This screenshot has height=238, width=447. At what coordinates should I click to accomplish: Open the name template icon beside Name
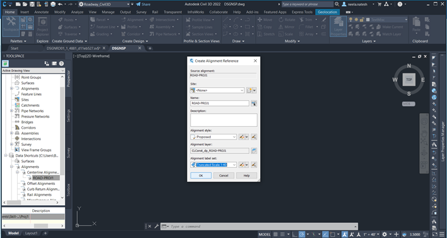pos(254,104)
